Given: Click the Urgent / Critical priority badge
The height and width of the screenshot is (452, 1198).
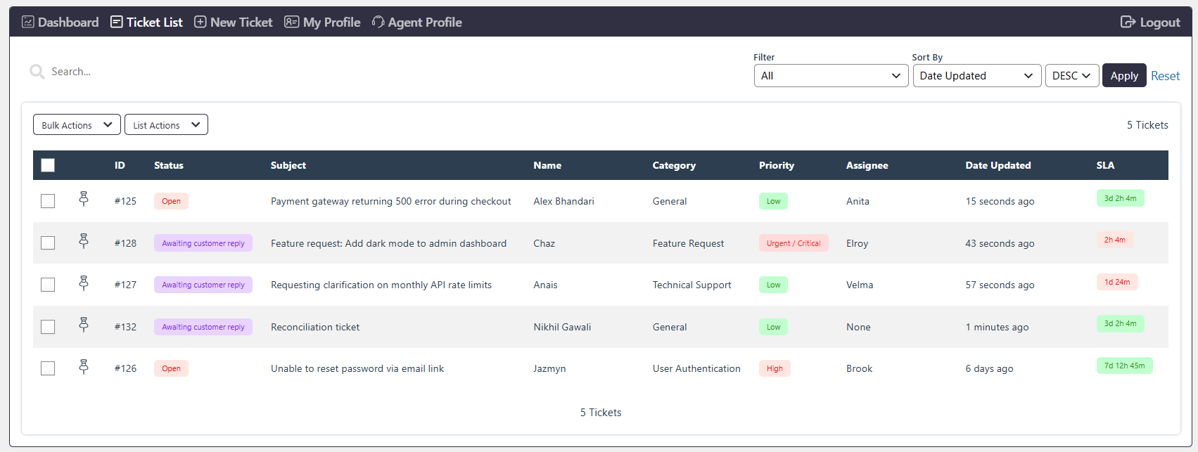Looking at the screenshot, I should click(794, 243).
